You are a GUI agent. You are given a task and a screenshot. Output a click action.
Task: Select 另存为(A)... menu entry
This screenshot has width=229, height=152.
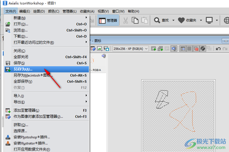[47, 69]
